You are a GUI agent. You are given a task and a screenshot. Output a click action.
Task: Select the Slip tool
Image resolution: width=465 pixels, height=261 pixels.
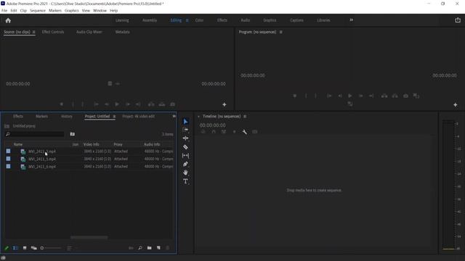click(x=186, y=155)
